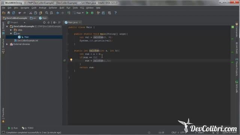The image size is (240, 135).
Task: Open Project panel gear settings
Action: (x=55, y=22)
